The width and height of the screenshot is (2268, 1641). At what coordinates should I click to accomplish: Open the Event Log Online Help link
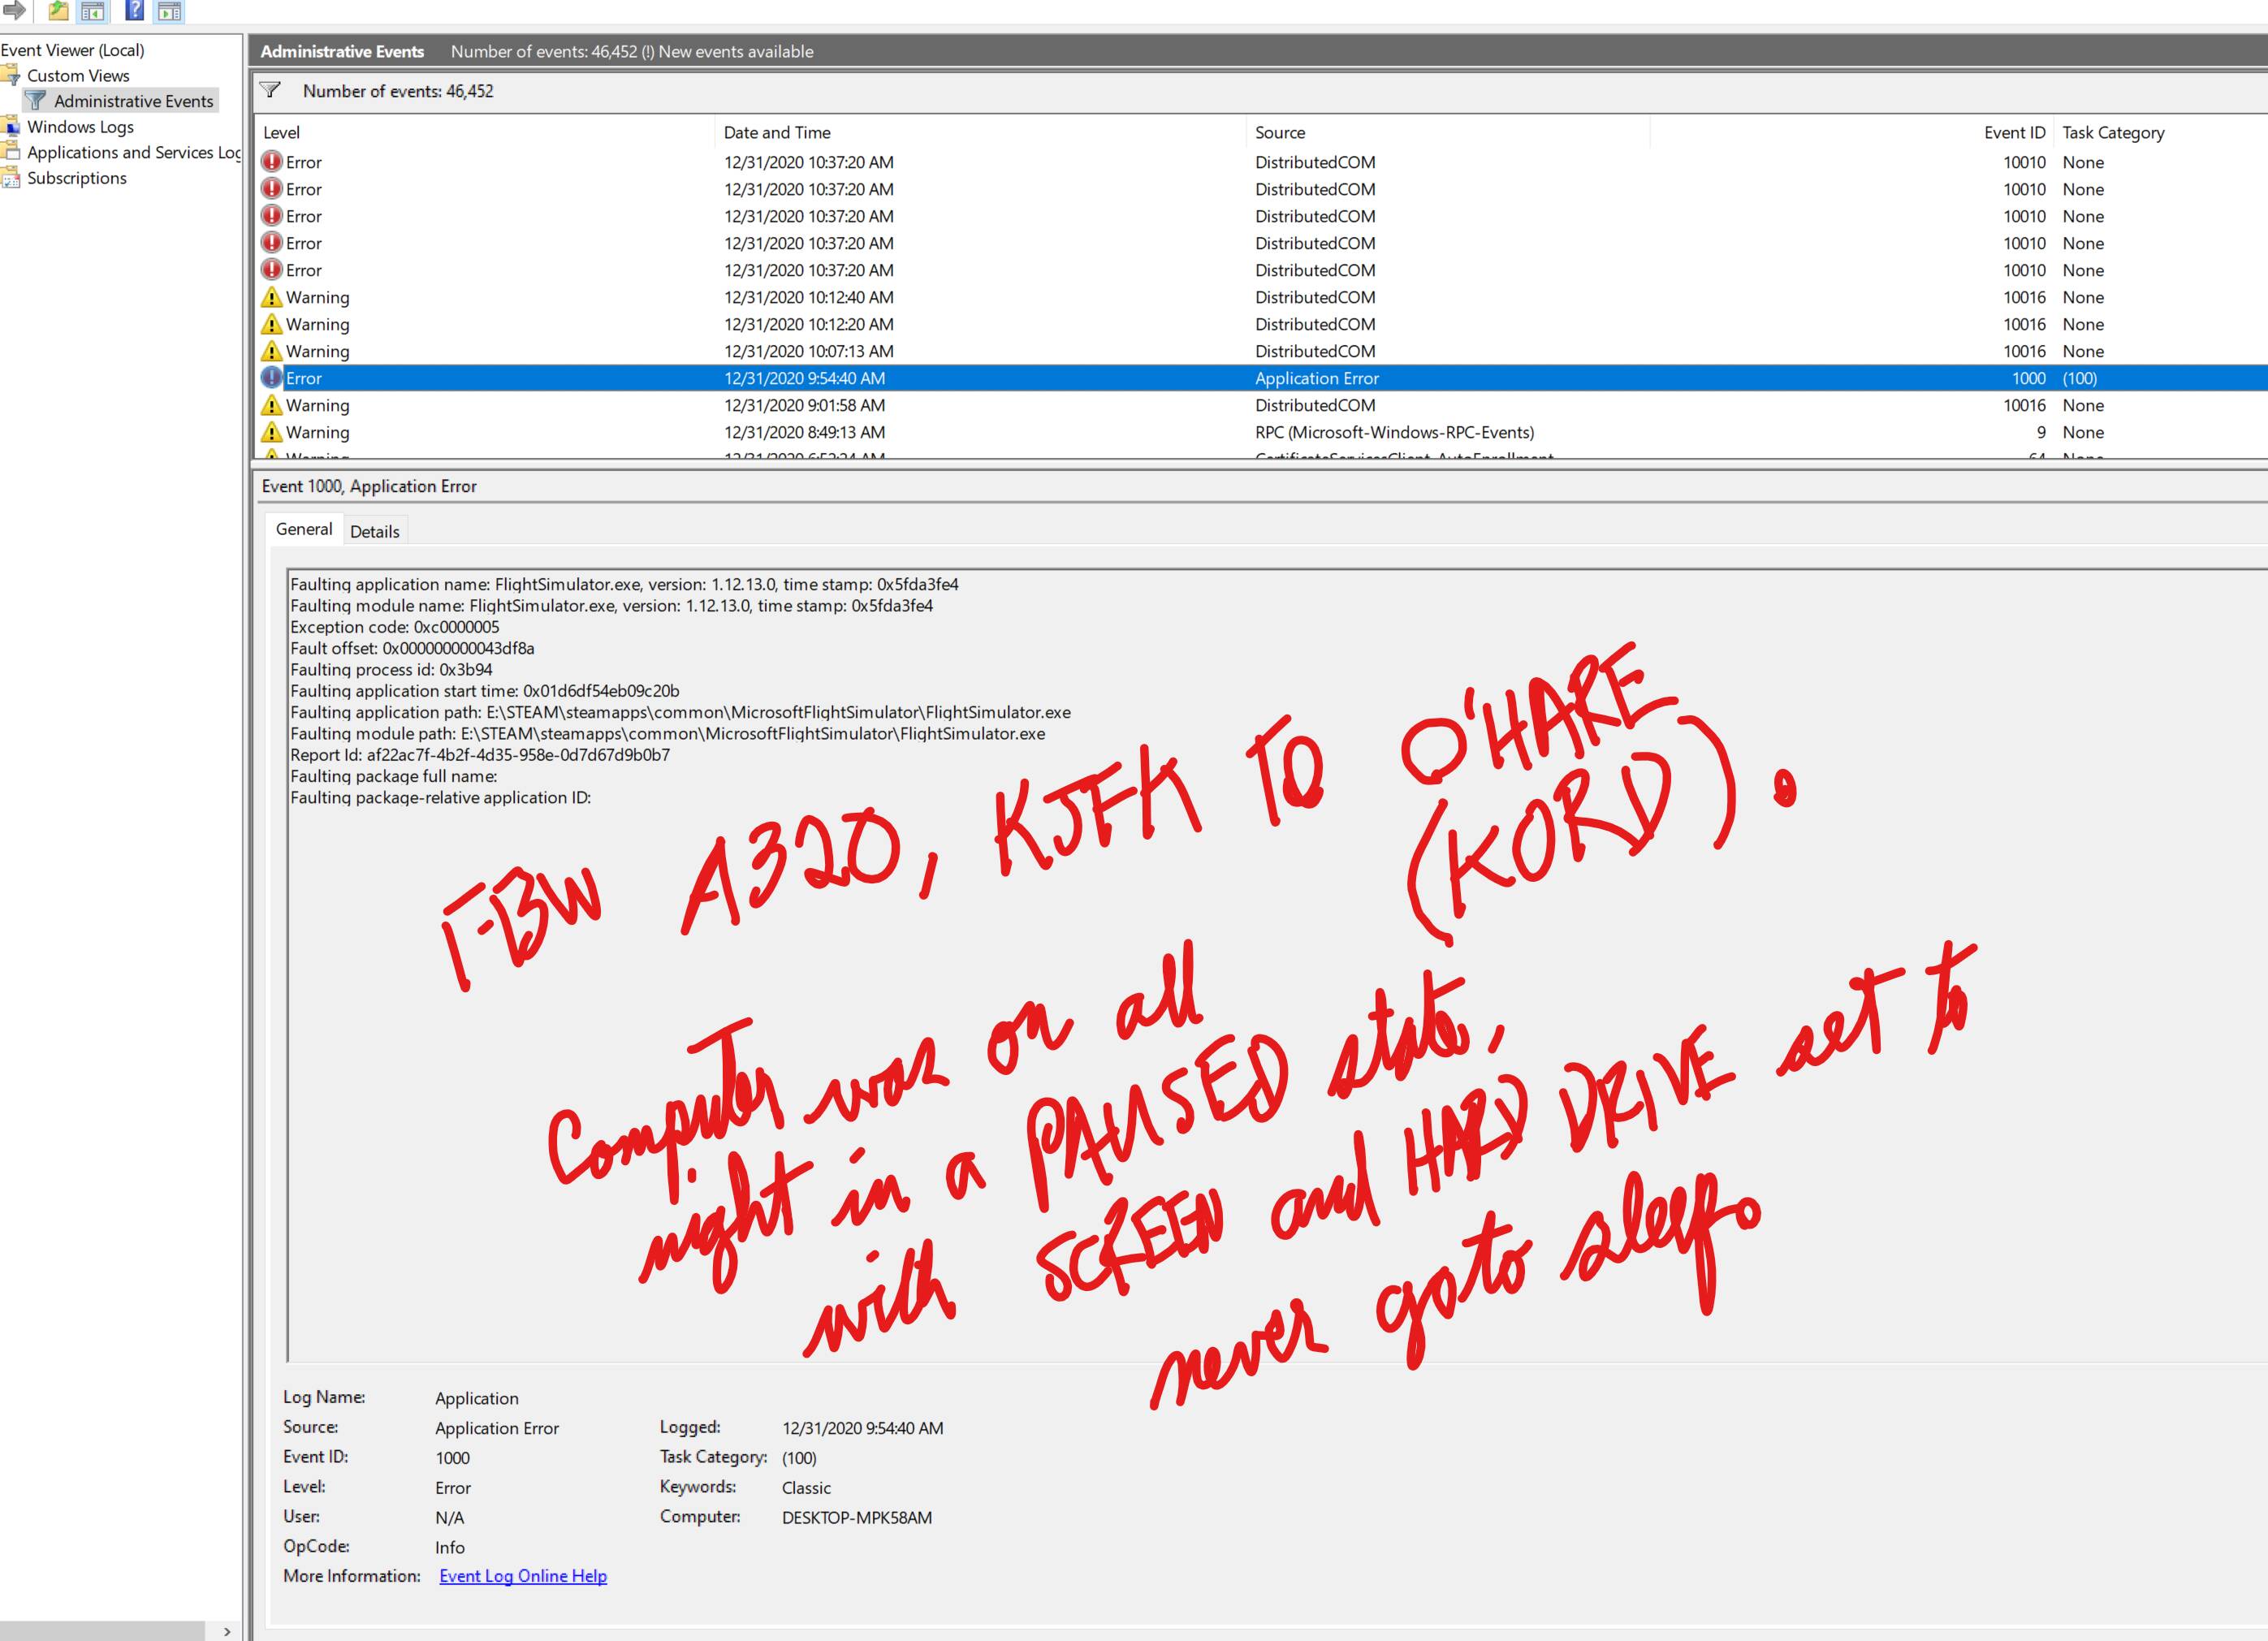point(523,1575)
